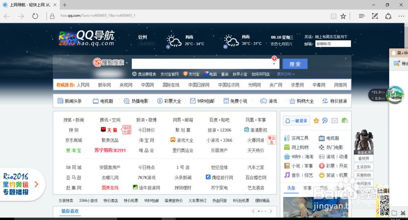The width and height of the screenshot is (408, 220).
Task: Open 新闻头条 category
Action: click(70, 101)
